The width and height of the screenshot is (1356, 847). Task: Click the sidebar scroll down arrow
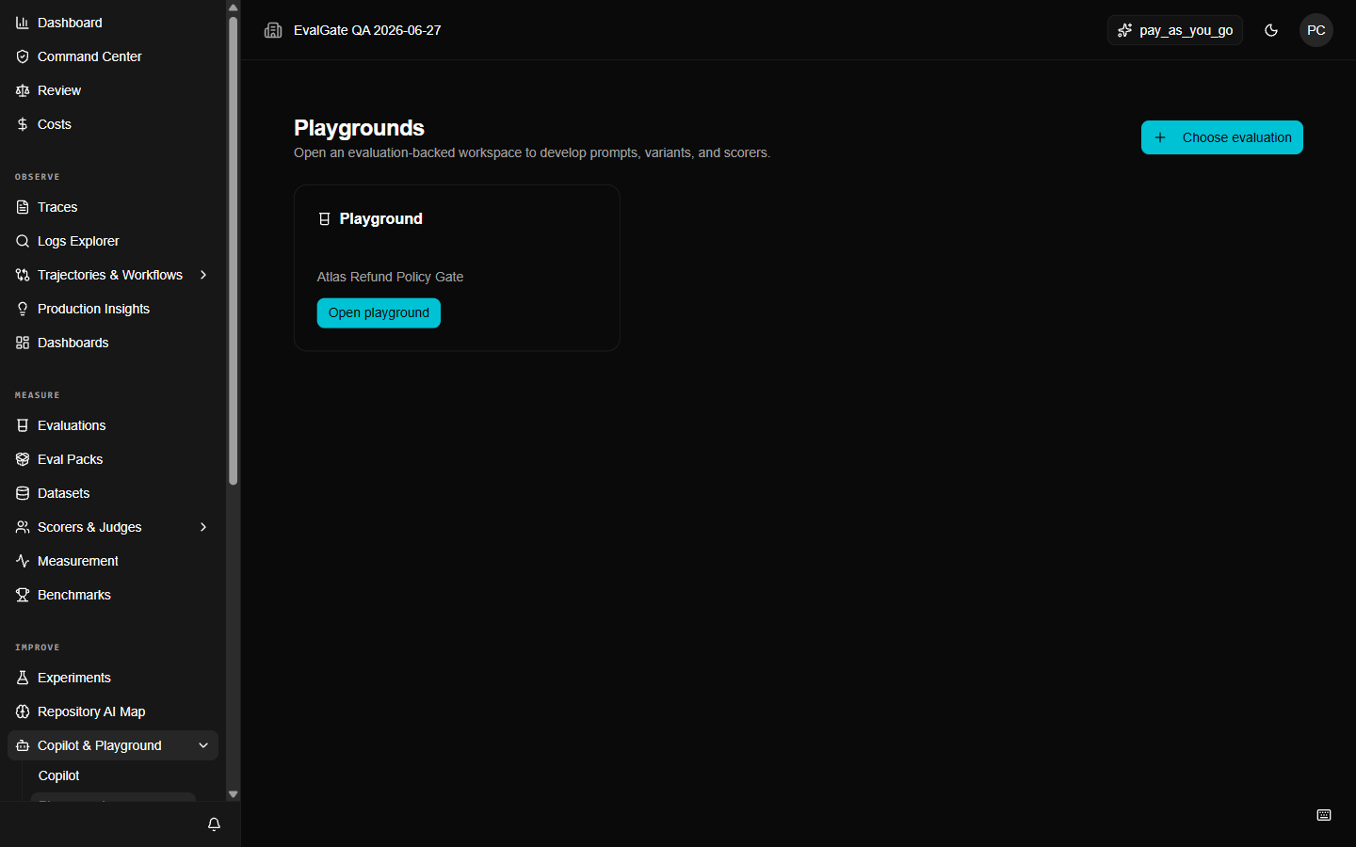[x=233, y=794]
